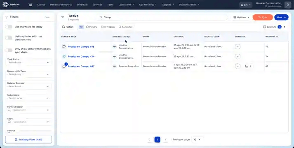Go to previous page arrow
Screen dimensions: 294x148
149,140
